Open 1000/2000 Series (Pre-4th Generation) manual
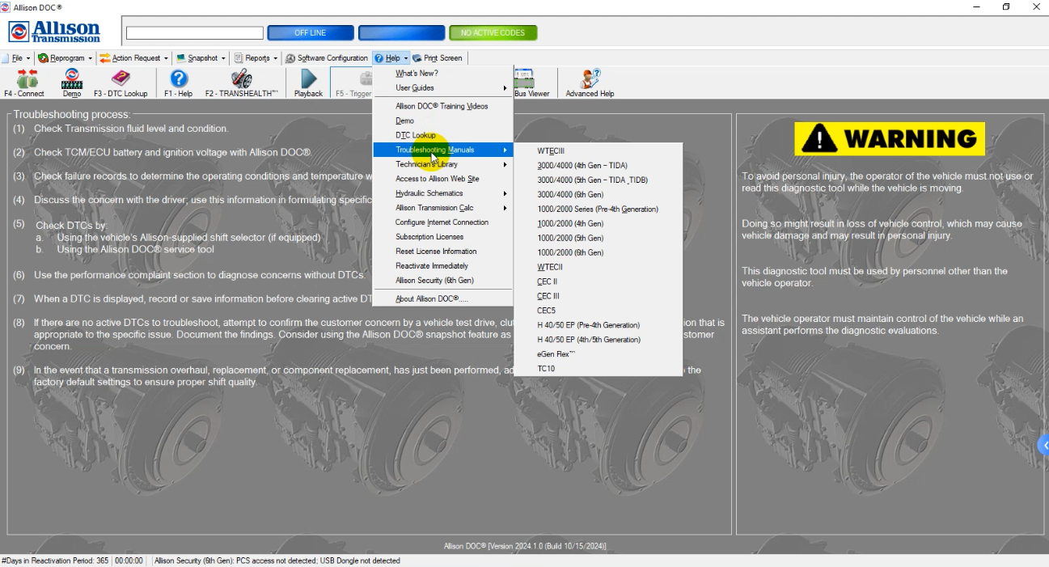 (x=599, y=209)
